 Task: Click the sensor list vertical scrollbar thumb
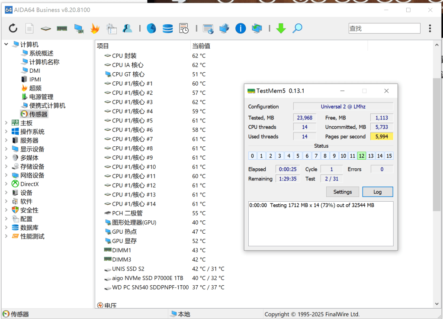click(x=437, y=144)
